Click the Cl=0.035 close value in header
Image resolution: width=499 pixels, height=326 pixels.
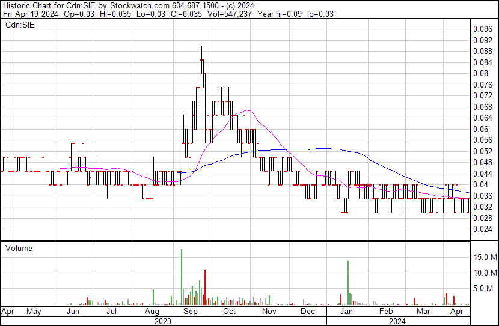coord(187,14)
